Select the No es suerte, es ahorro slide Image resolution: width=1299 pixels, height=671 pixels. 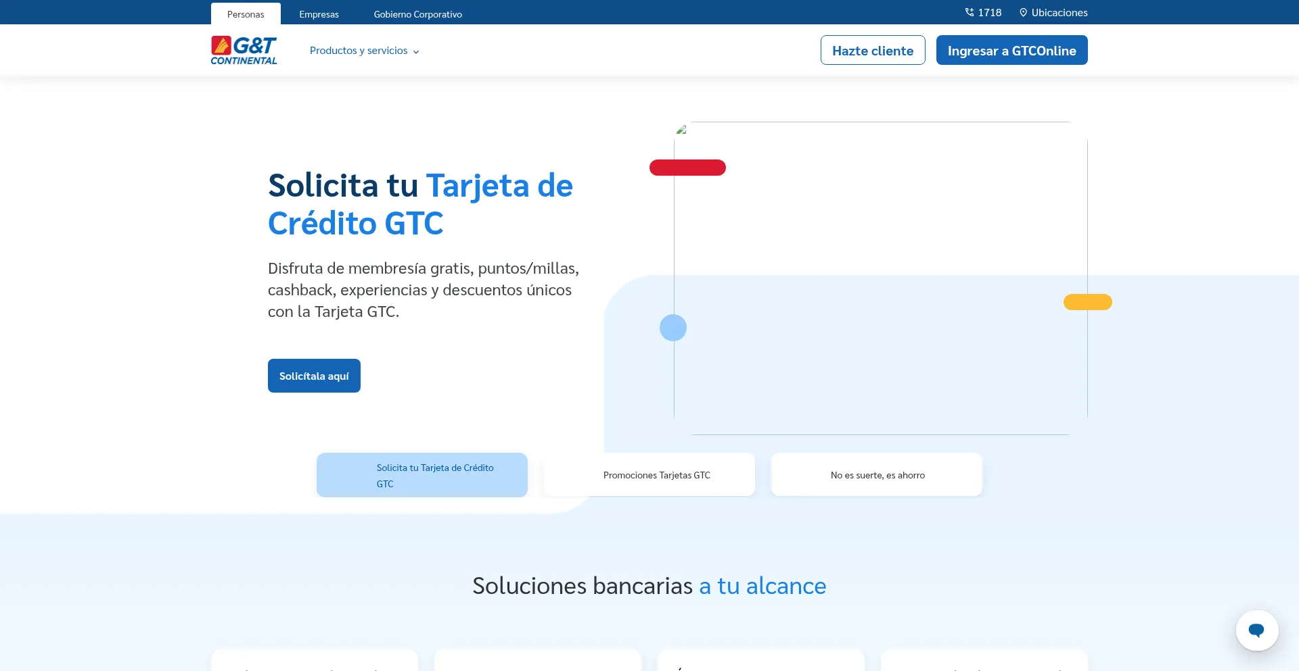(x=876, y=474)
